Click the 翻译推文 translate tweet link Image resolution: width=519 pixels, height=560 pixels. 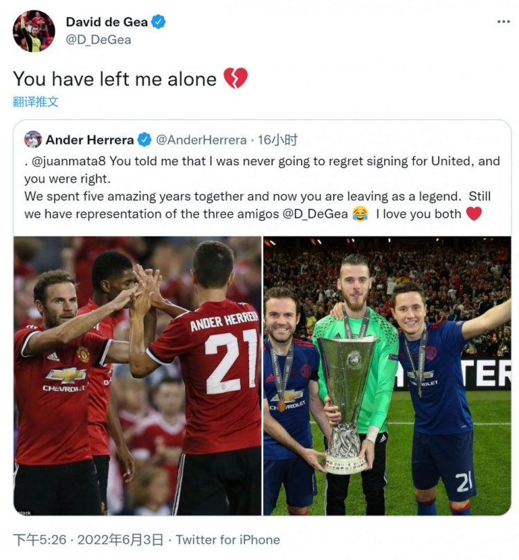pyautogui.click(x=35, y=102)
